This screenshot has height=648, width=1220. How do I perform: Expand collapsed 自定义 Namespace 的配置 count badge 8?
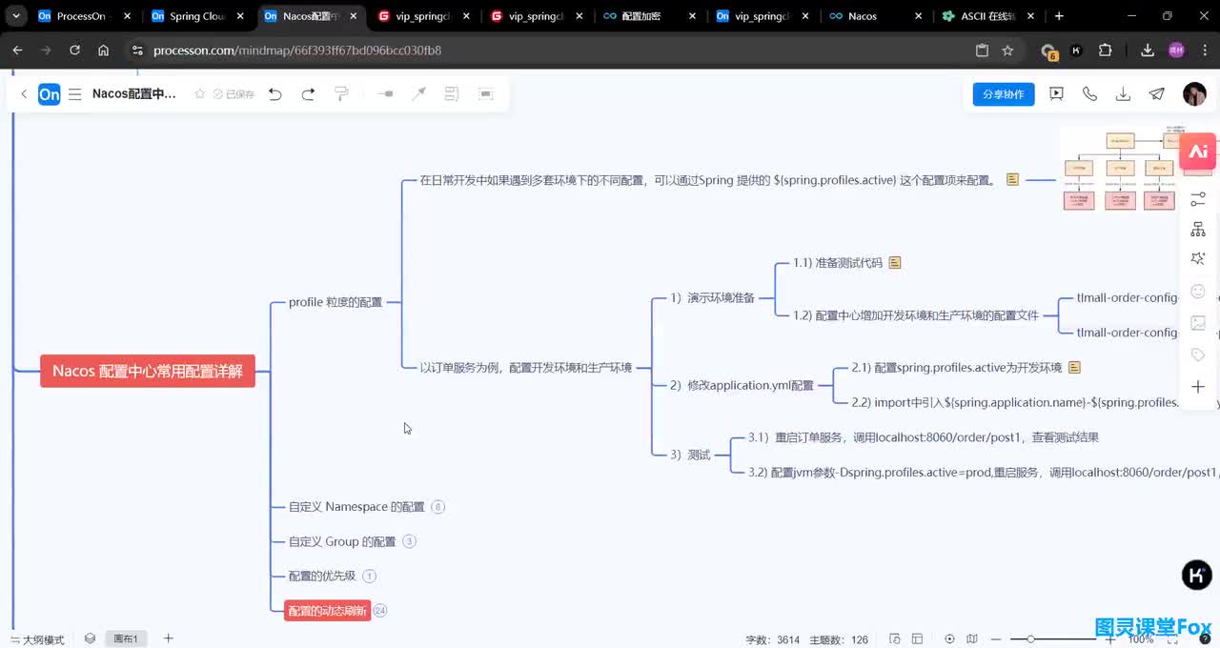click(x=438, y=507)
